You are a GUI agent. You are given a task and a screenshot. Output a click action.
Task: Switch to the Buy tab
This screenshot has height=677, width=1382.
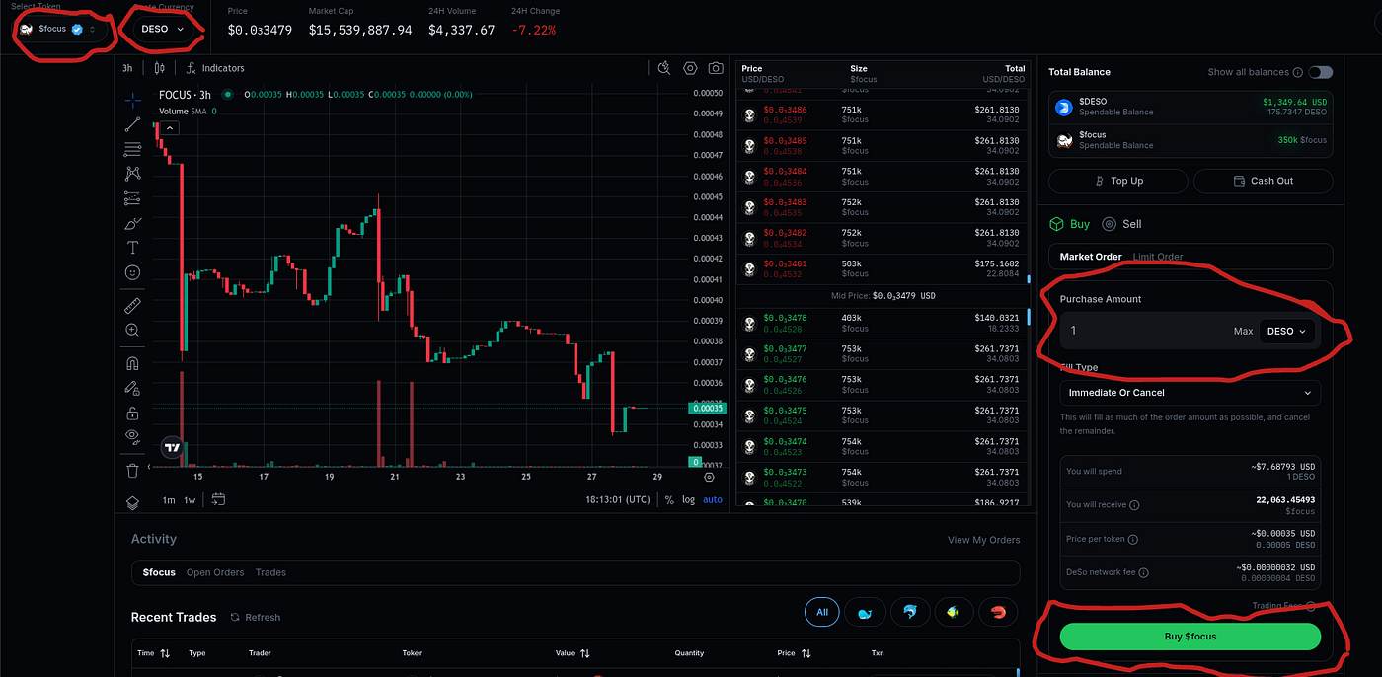[x=1069, y=224]
